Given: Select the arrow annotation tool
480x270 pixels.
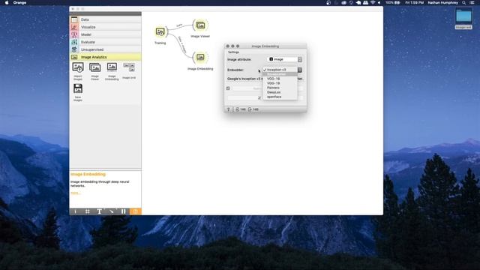Looking at the screenshot, I should click(112, 211).
